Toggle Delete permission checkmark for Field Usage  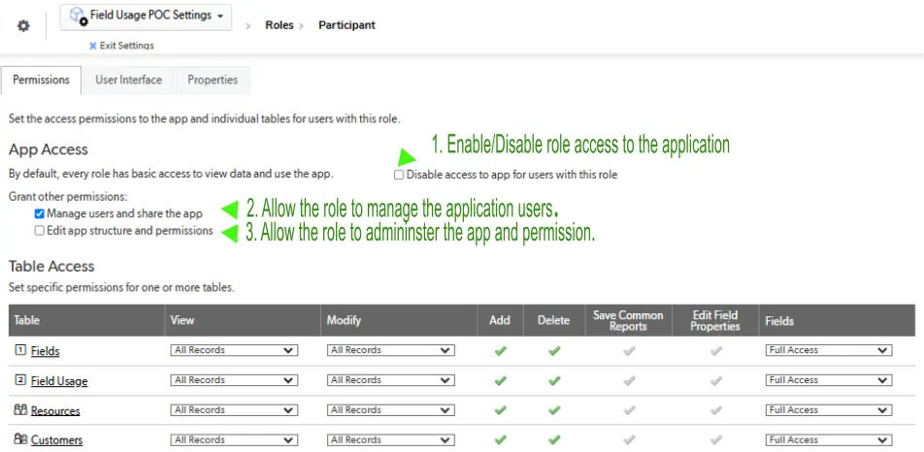(x=554, y=381)
